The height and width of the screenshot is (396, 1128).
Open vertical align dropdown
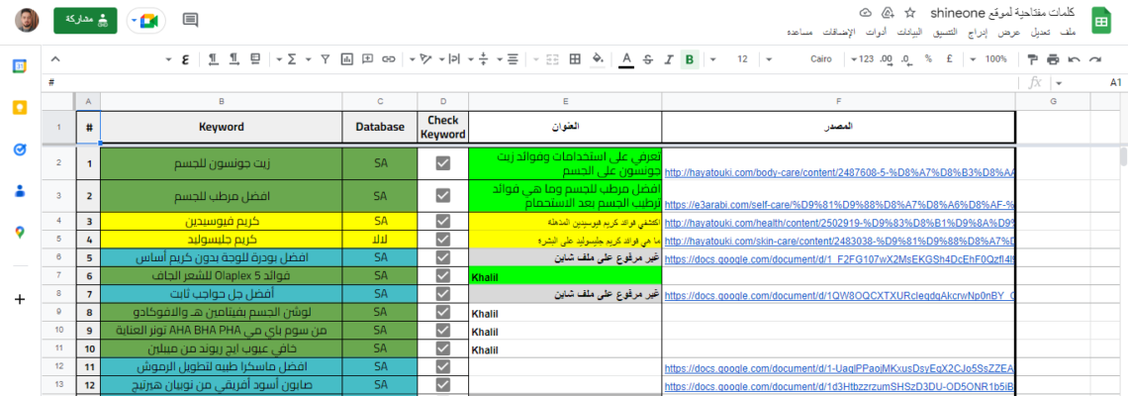(478, 59)
